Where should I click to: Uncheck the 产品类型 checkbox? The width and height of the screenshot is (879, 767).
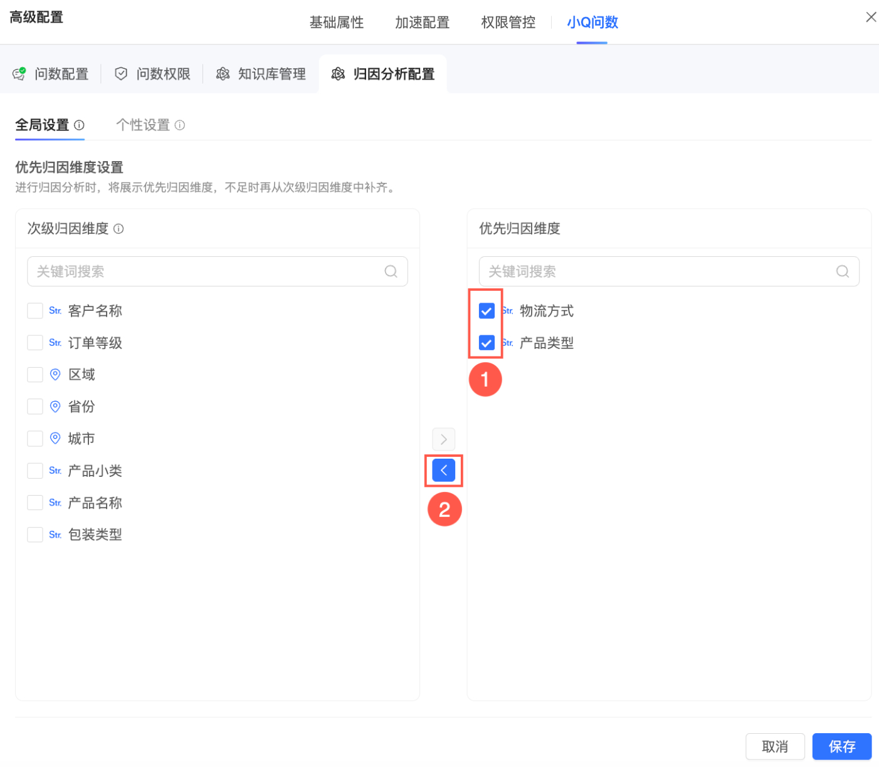[487, 343]
